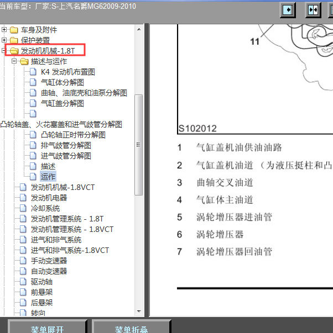333x333 pixels.
Task: Select the 车身及附件 folder
Action: coord(39,30)
